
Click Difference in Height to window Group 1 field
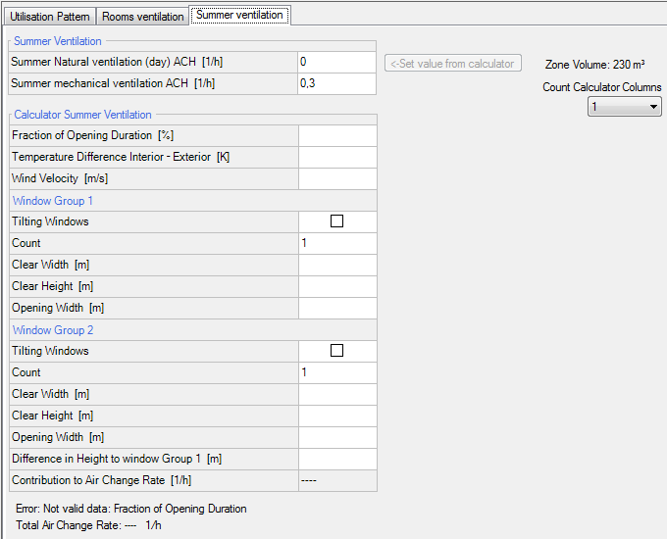337,459
